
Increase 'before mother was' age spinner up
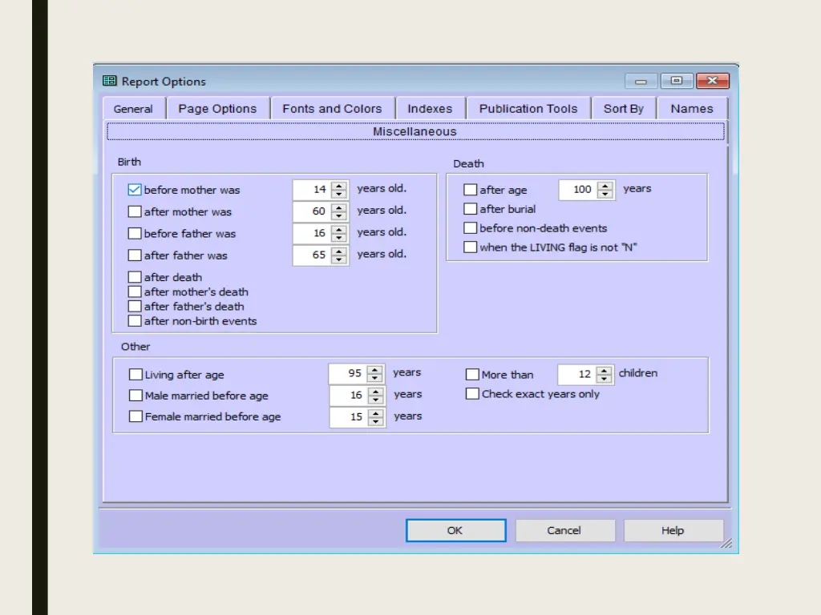(x=339, y=185)
